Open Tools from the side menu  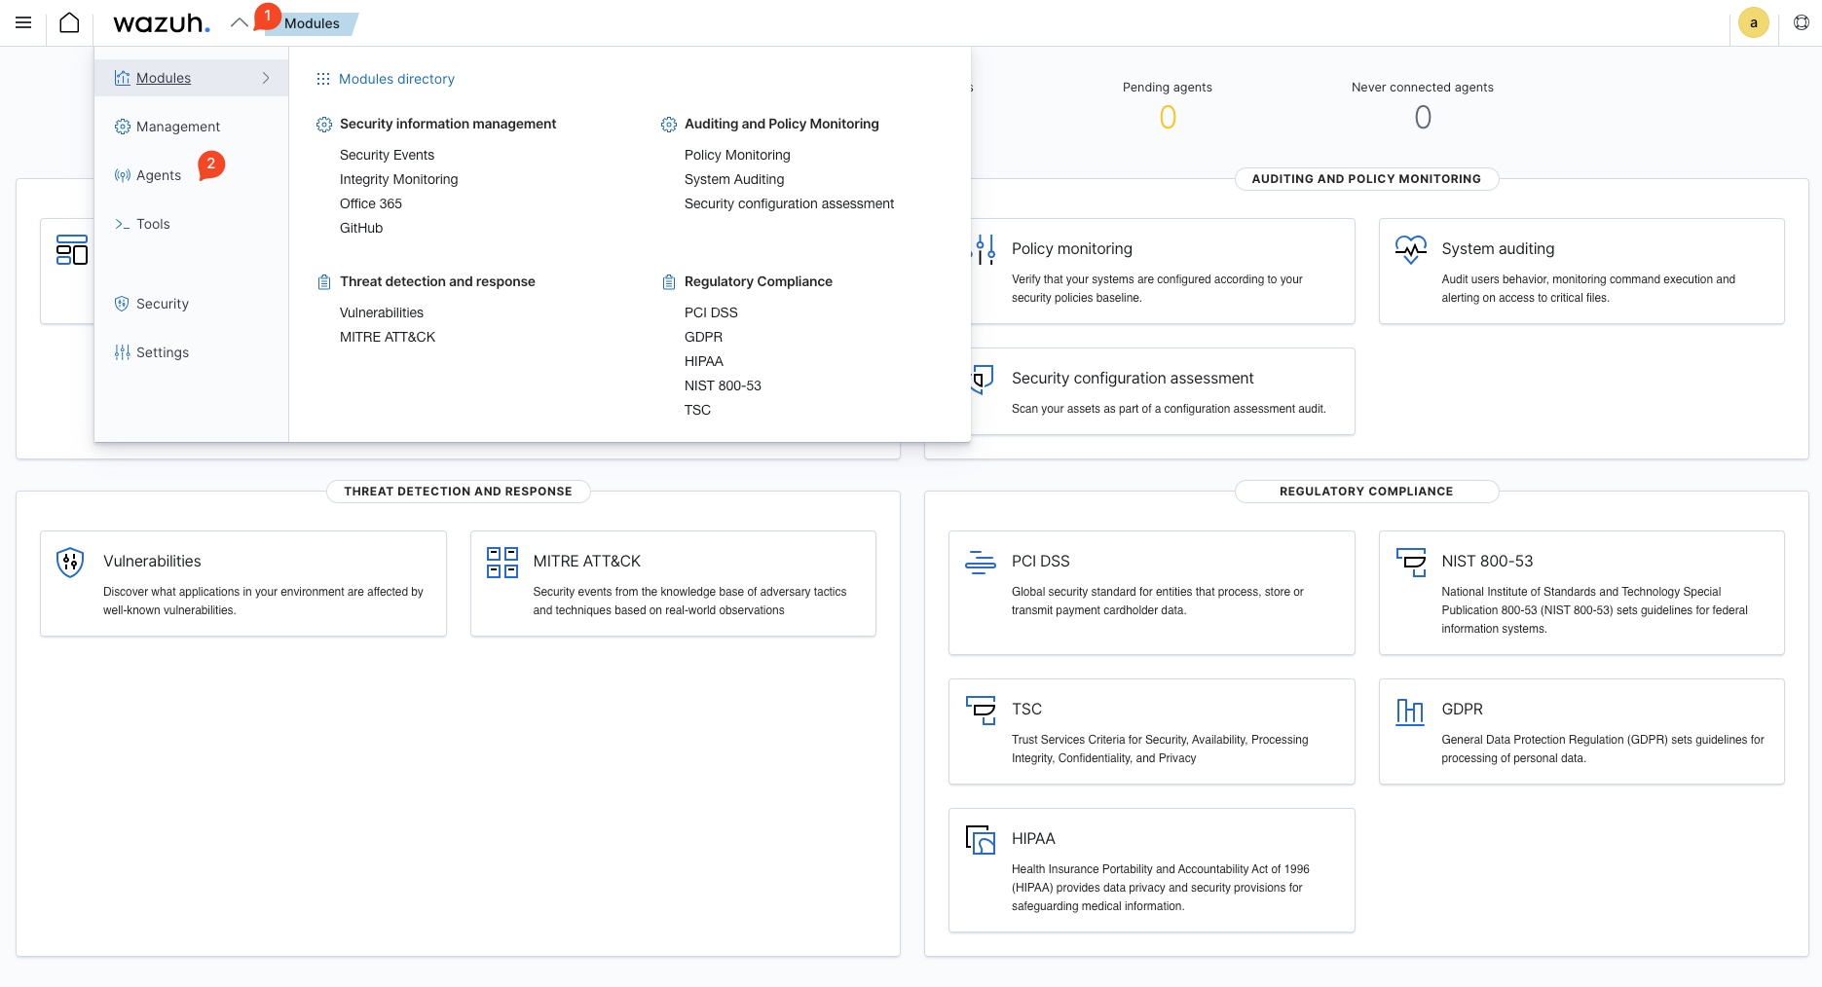click(x=153, y=224)
